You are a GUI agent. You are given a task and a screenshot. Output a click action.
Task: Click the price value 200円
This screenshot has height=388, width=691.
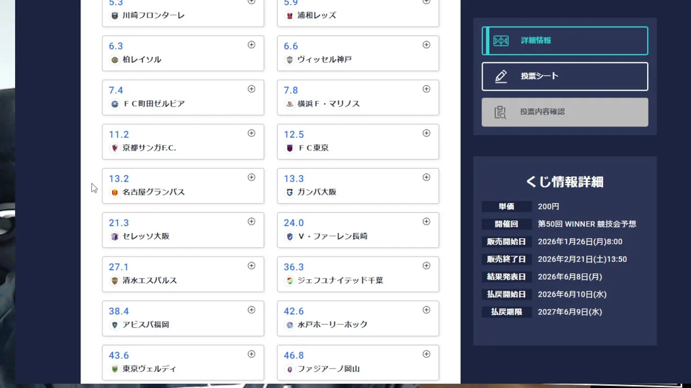[548, 206]
